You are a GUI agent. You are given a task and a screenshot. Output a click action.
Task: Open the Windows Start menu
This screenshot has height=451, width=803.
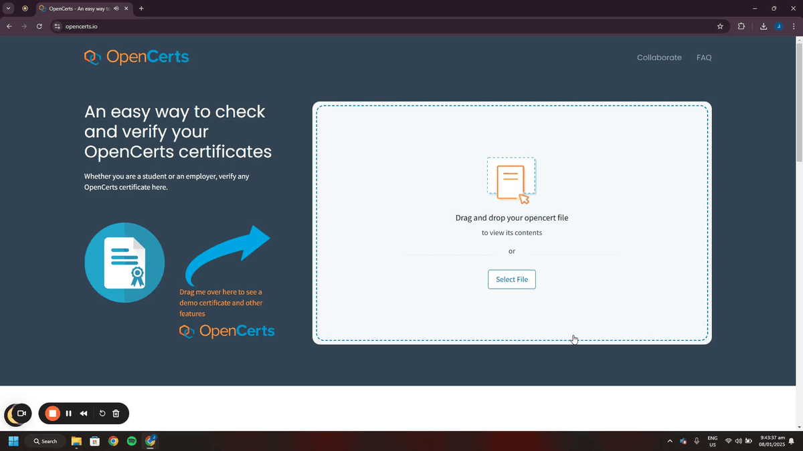click(13, 441)
